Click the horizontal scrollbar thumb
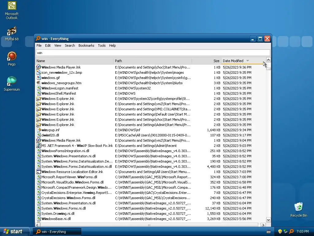This screenshot has width=314, height=236. pos(149,225)
